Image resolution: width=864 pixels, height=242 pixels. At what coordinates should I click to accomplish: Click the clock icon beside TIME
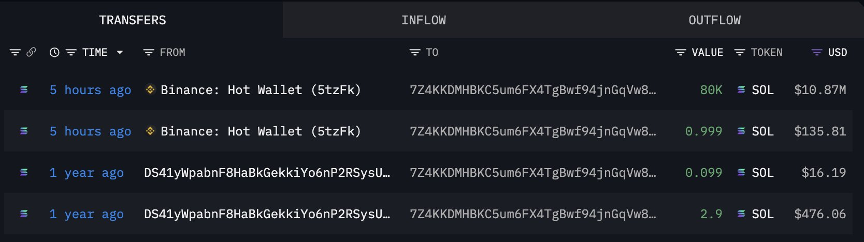(x=54, y=52)
